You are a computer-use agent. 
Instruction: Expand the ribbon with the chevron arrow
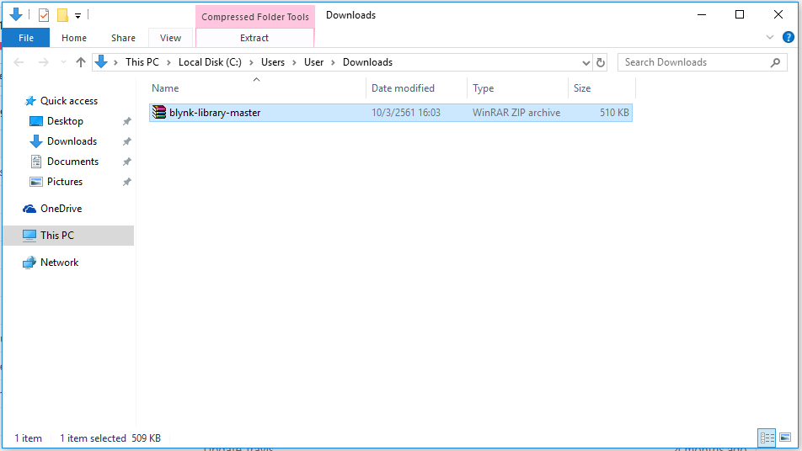pyautogui.click(x=770, y=37)
